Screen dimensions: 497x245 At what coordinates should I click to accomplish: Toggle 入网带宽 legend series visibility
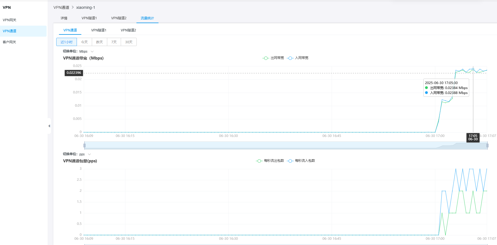click(x=298, y=58)
